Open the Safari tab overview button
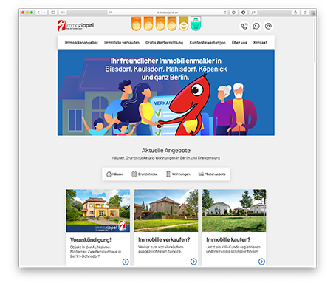This screenshot has height=283, width=336. coord(305,13)
